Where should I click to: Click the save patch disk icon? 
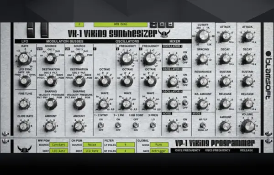point(170,25)
